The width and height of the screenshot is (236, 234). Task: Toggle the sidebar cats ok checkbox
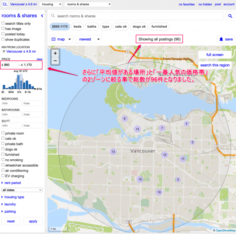tap(3, 138)
